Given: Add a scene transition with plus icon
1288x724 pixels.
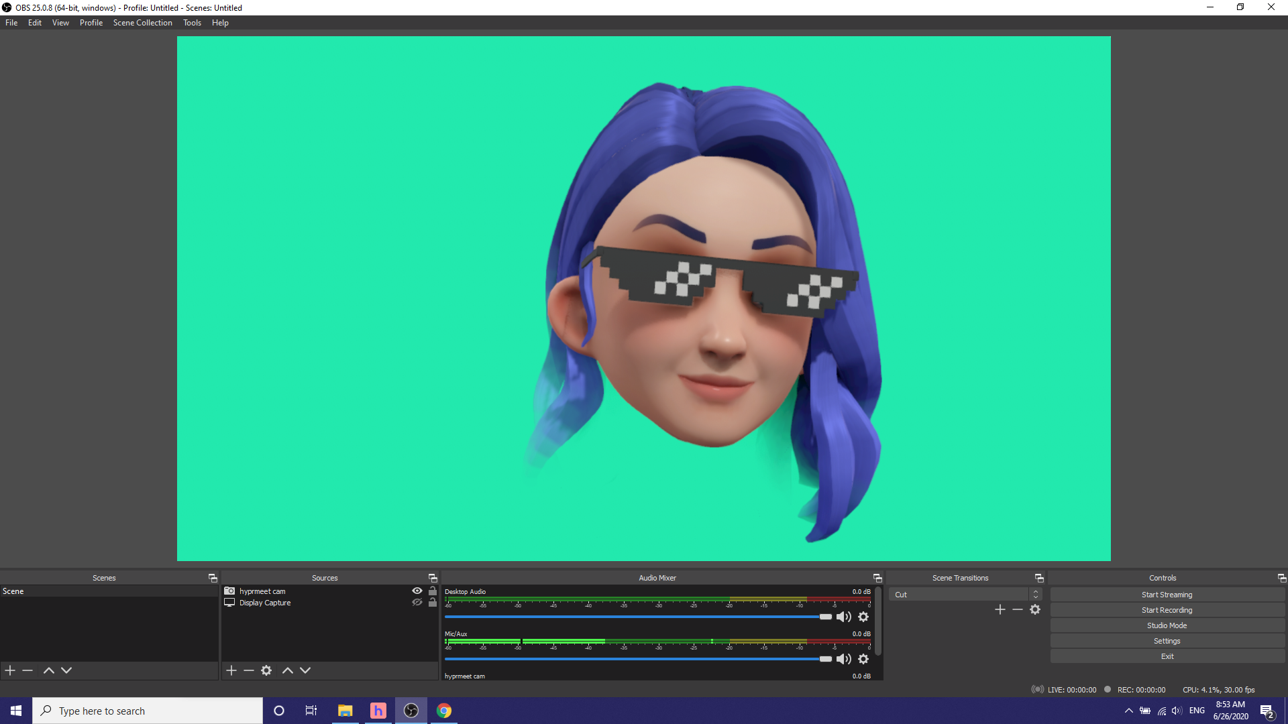Looking at the screenshot, I should pyautogui.click(x=1000, y=609).
